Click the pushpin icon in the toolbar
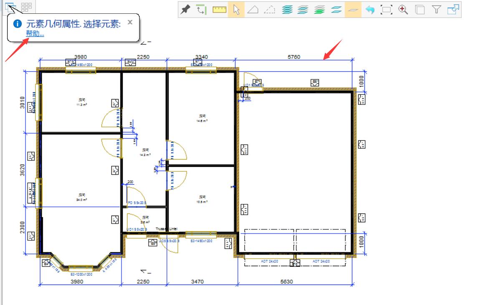The image size is (485, 305). (x=186, y=10)
